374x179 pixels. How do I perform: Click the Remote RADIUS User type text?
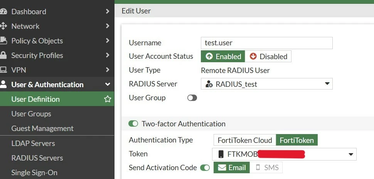(236, 70)
